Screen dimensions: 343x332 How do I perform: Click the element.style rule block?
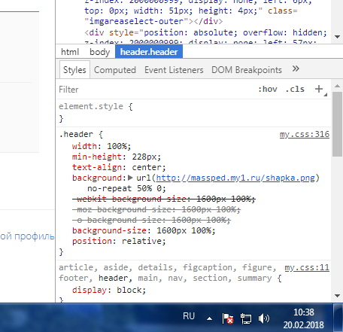pyautogui.click(x=193, y=112)
